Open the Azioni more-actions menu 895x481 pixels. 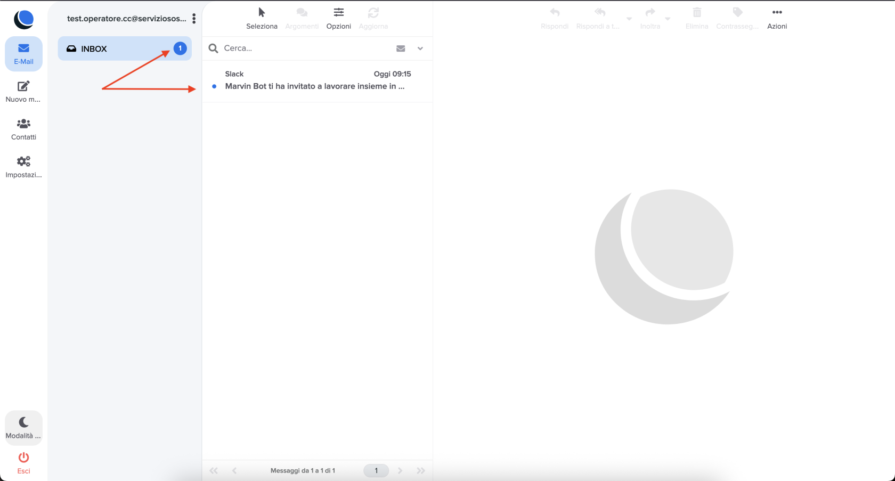777,19
